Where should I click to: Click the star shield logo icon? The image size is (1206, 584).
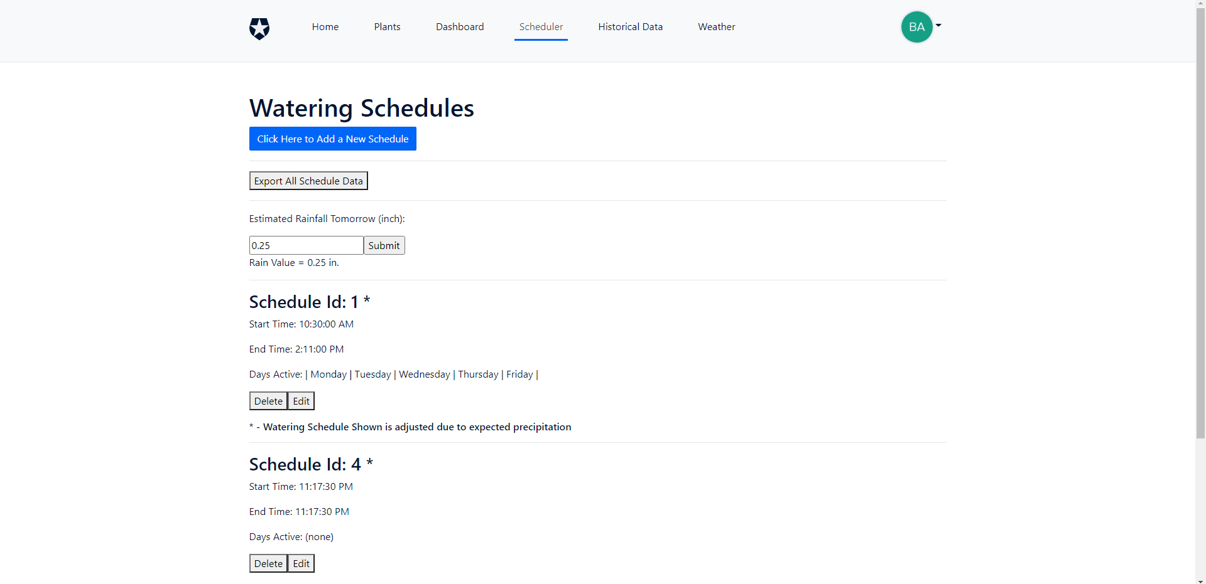coord(259,28)
